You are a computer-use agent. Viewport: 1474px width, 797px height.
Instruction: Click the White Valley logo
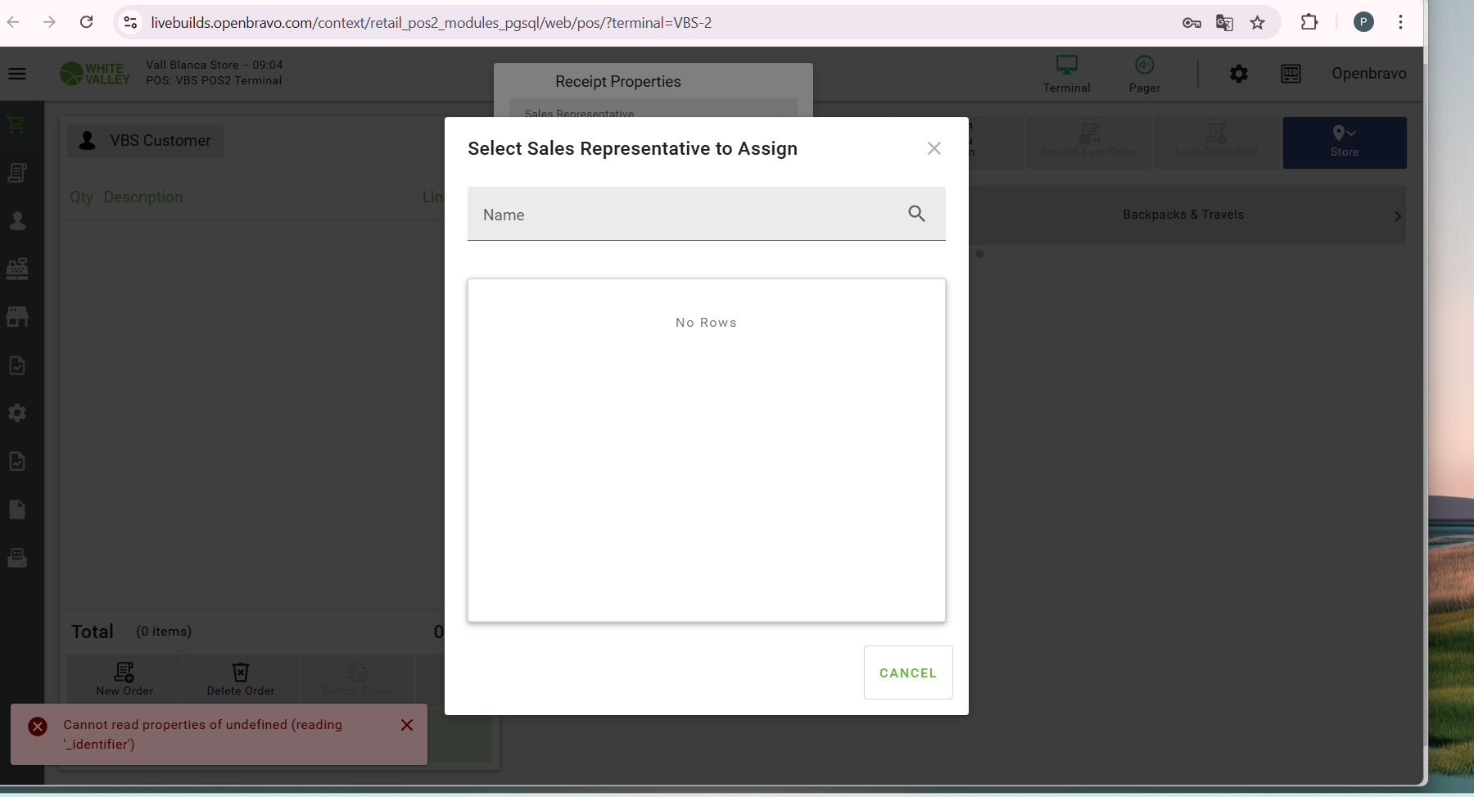(95, 74)
